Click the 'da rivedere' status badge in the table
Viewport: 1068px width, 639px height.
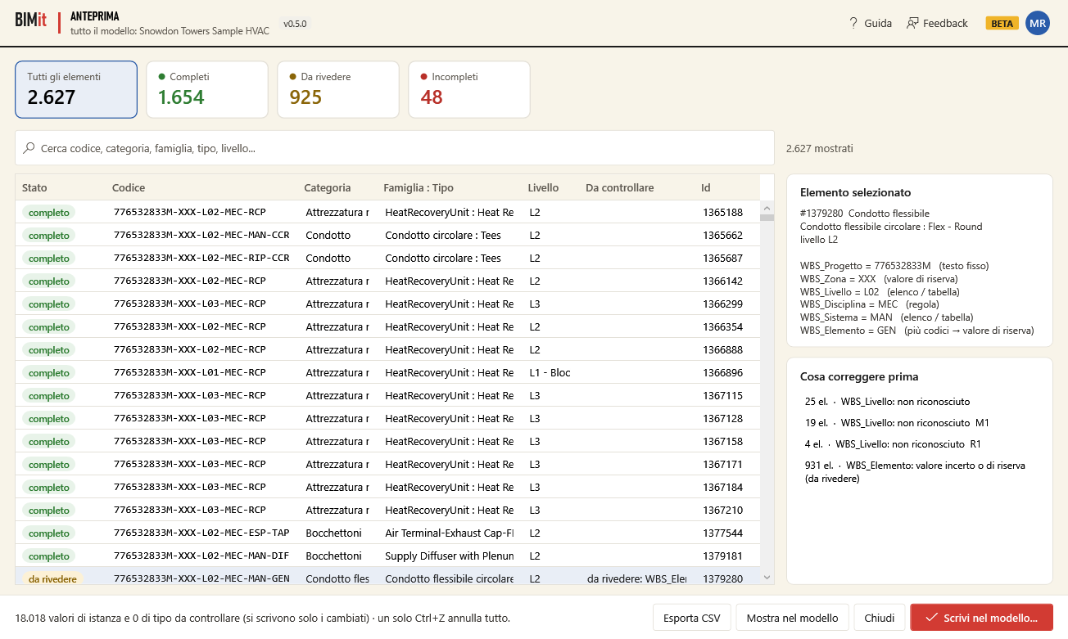(x=52, y=578)
